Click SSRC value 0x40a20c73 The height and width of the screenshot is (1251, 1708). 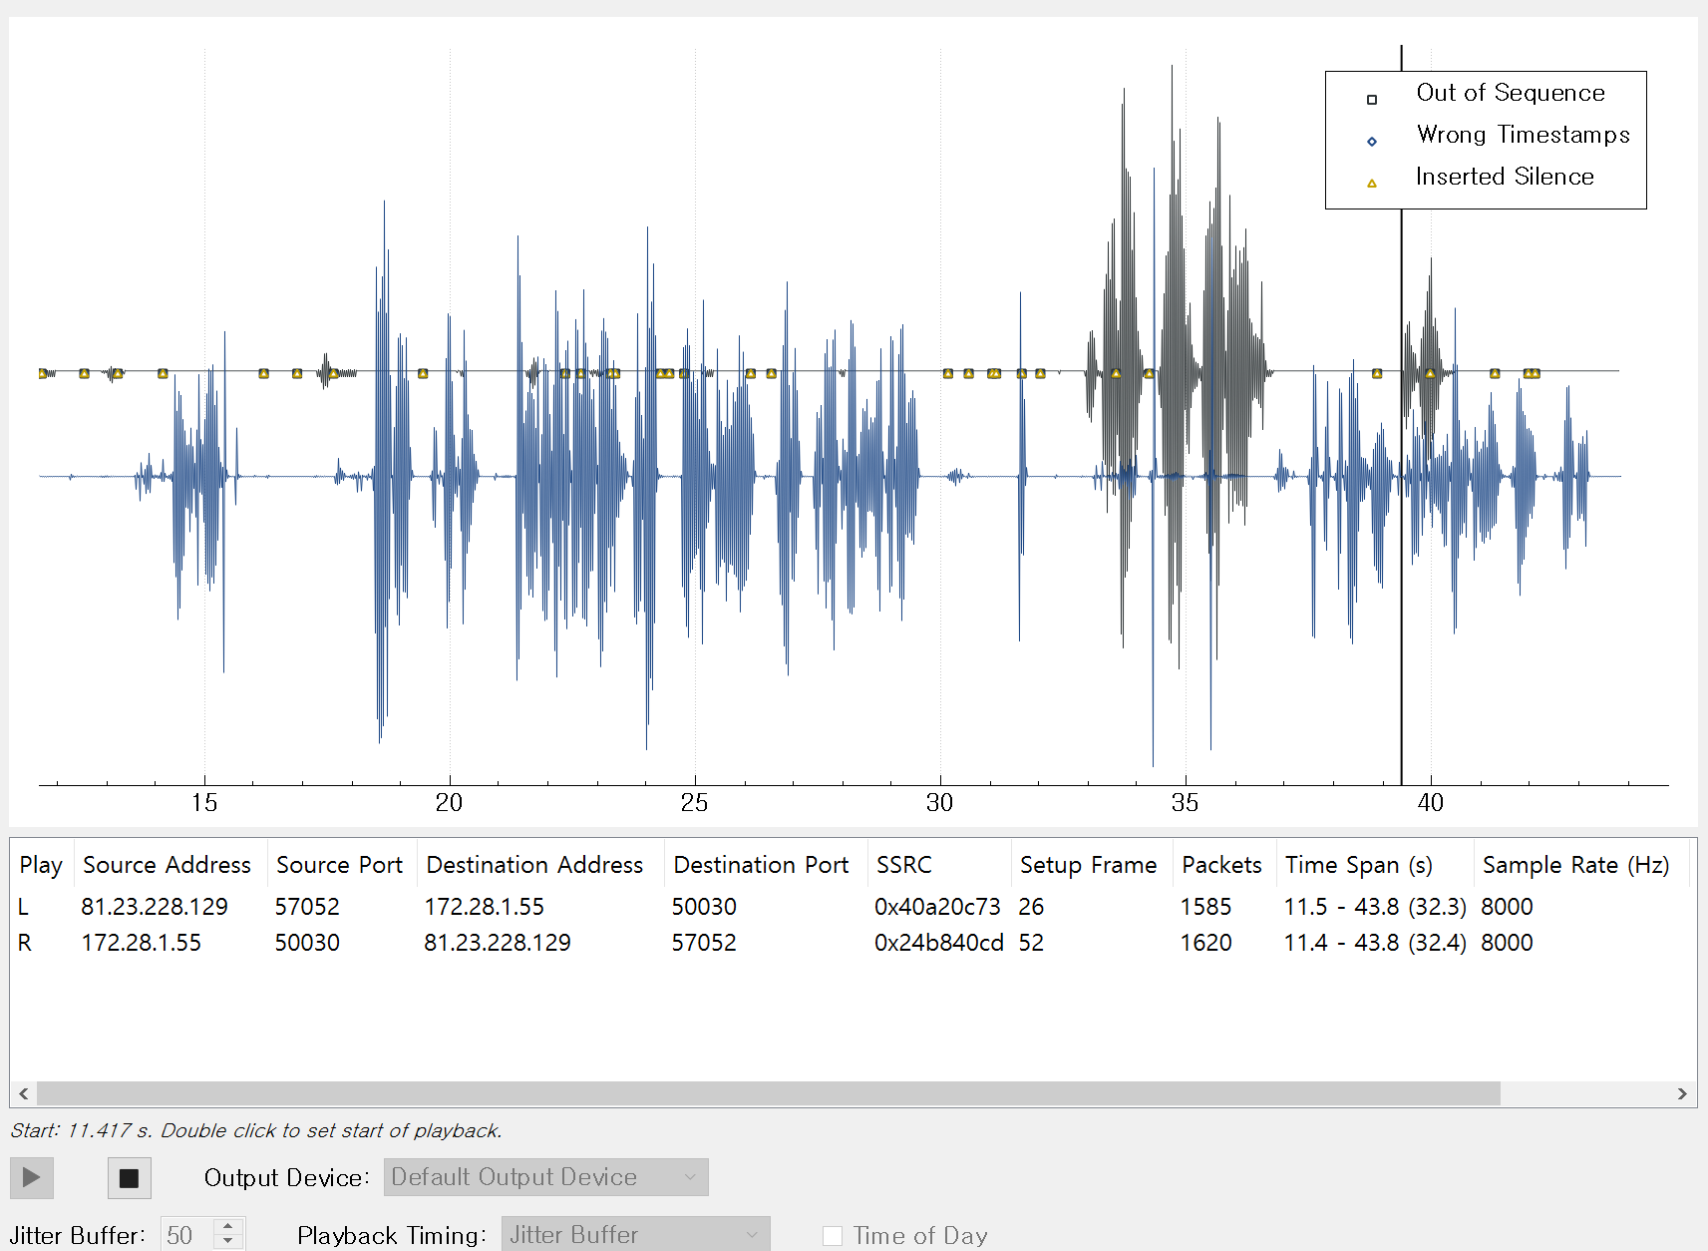point(937,907)
